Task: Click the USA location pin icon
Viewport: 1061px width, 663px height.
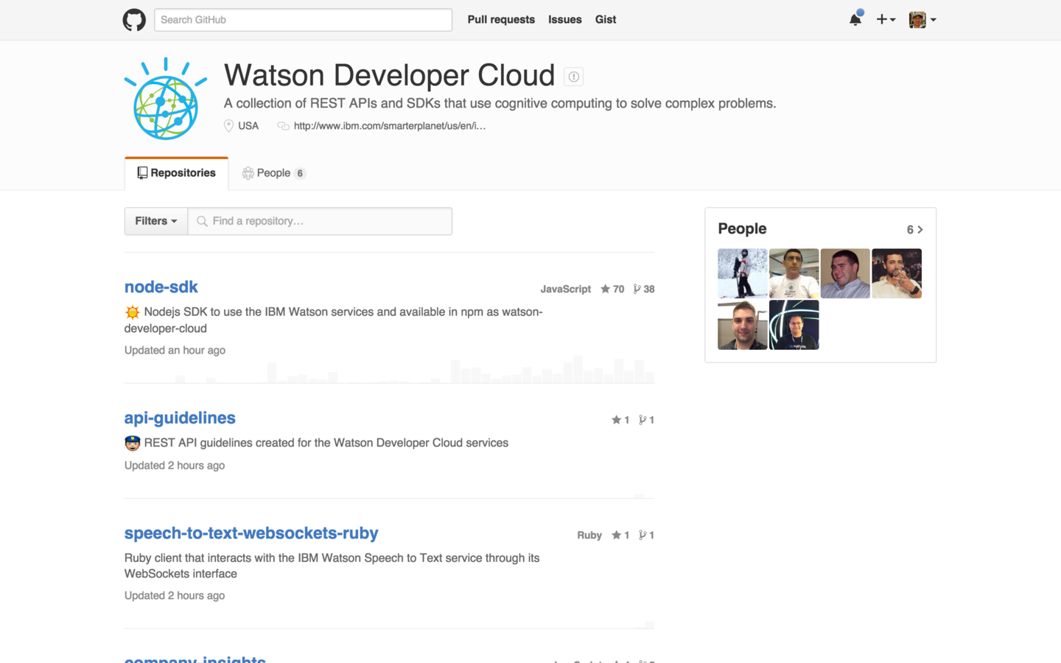Action: tap(228, 126)
